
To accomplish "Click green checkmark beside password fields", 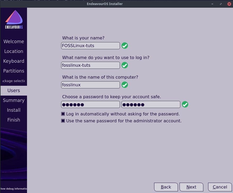I will point(185,104).
